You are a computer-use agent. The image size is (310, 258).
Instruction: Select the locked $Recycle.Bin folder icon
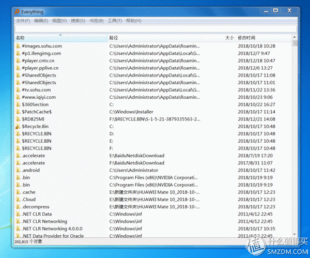click(18, 127)
